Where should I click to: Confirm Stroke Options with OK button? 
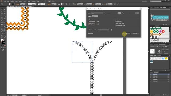(126, 34)
